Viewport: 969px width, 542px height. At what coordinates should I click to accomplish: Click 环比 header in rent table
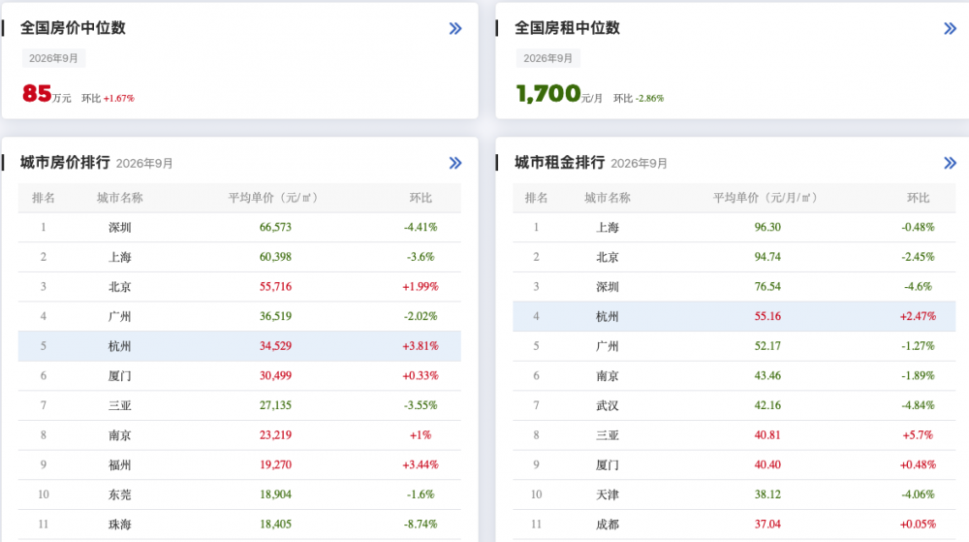click(x=918, y=198)
